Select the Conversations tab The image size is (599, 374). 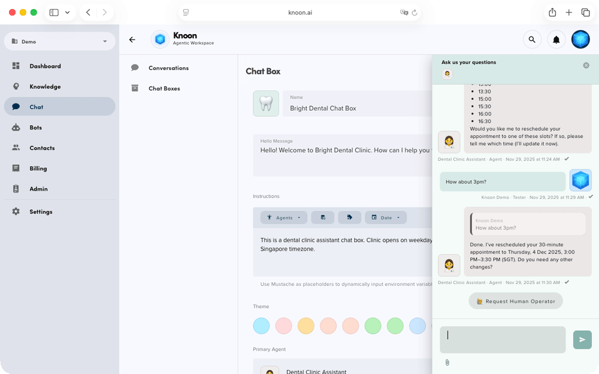(x=168, y=68)
